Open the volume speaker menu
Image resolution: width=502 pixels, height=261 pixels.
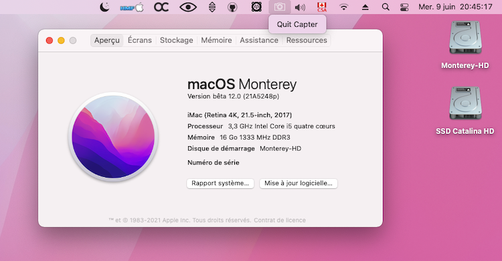[300, 7]
